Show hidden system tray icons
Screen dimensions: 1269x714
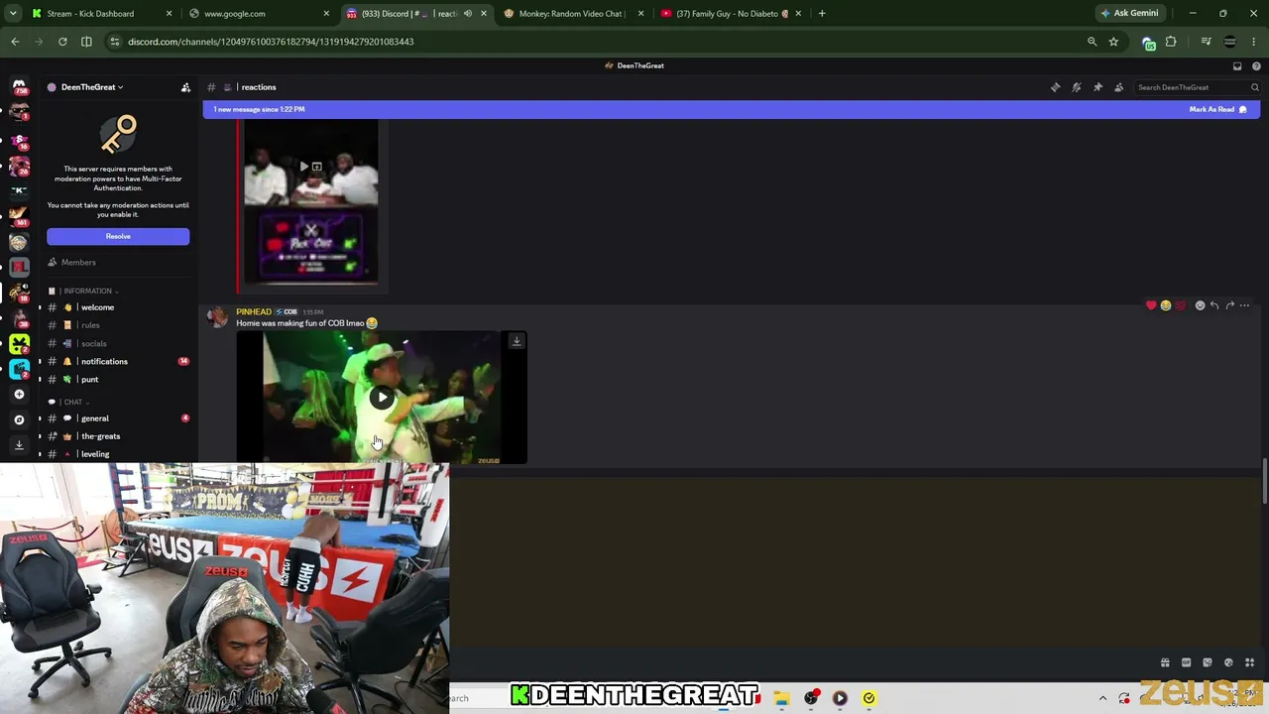pyautogui.click(x=1102, y=698)
